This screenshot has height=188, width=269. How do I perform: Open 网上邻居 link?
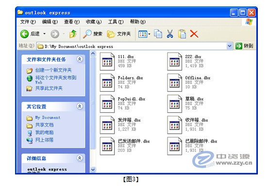pos(44,140)
